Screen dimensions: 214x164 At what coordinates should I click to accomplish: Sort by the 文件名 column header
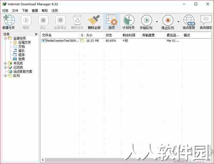pos(60,35)
